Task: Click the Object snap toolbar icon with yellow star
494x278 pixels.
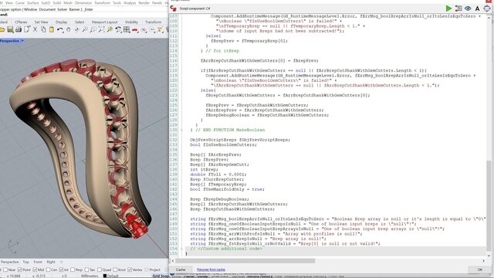Action: pos(160,29)
